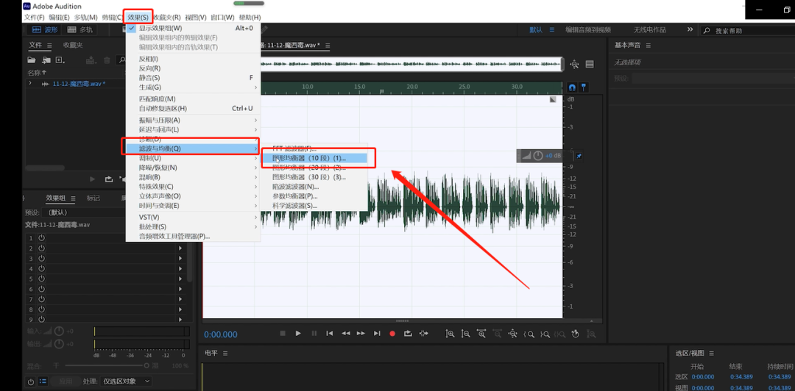
Task: Click zoom out amplitude icon
Action: coord(465,333)
